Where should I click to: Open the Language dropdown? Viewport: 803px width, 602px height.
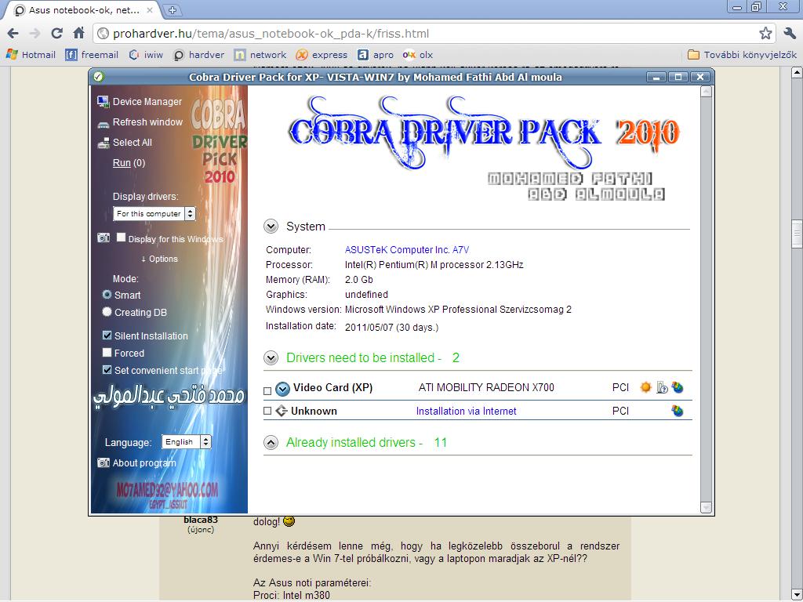[x=187, y=442]
